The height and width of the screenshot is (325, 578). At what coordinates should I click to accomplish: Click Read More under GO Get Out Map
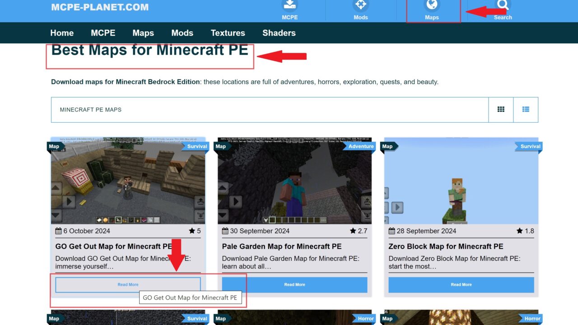(128, 285)
